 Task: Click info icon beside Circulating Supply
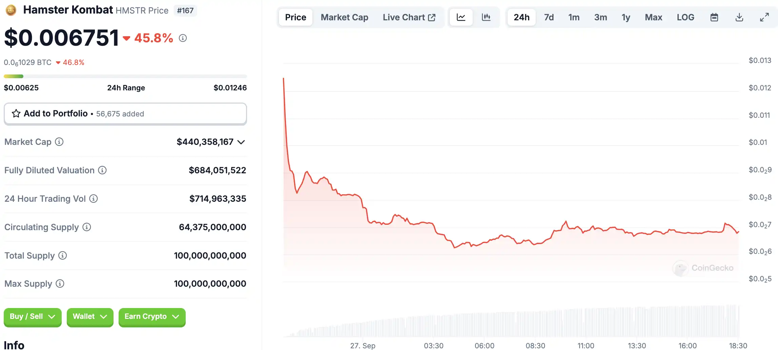coord(87,227)
